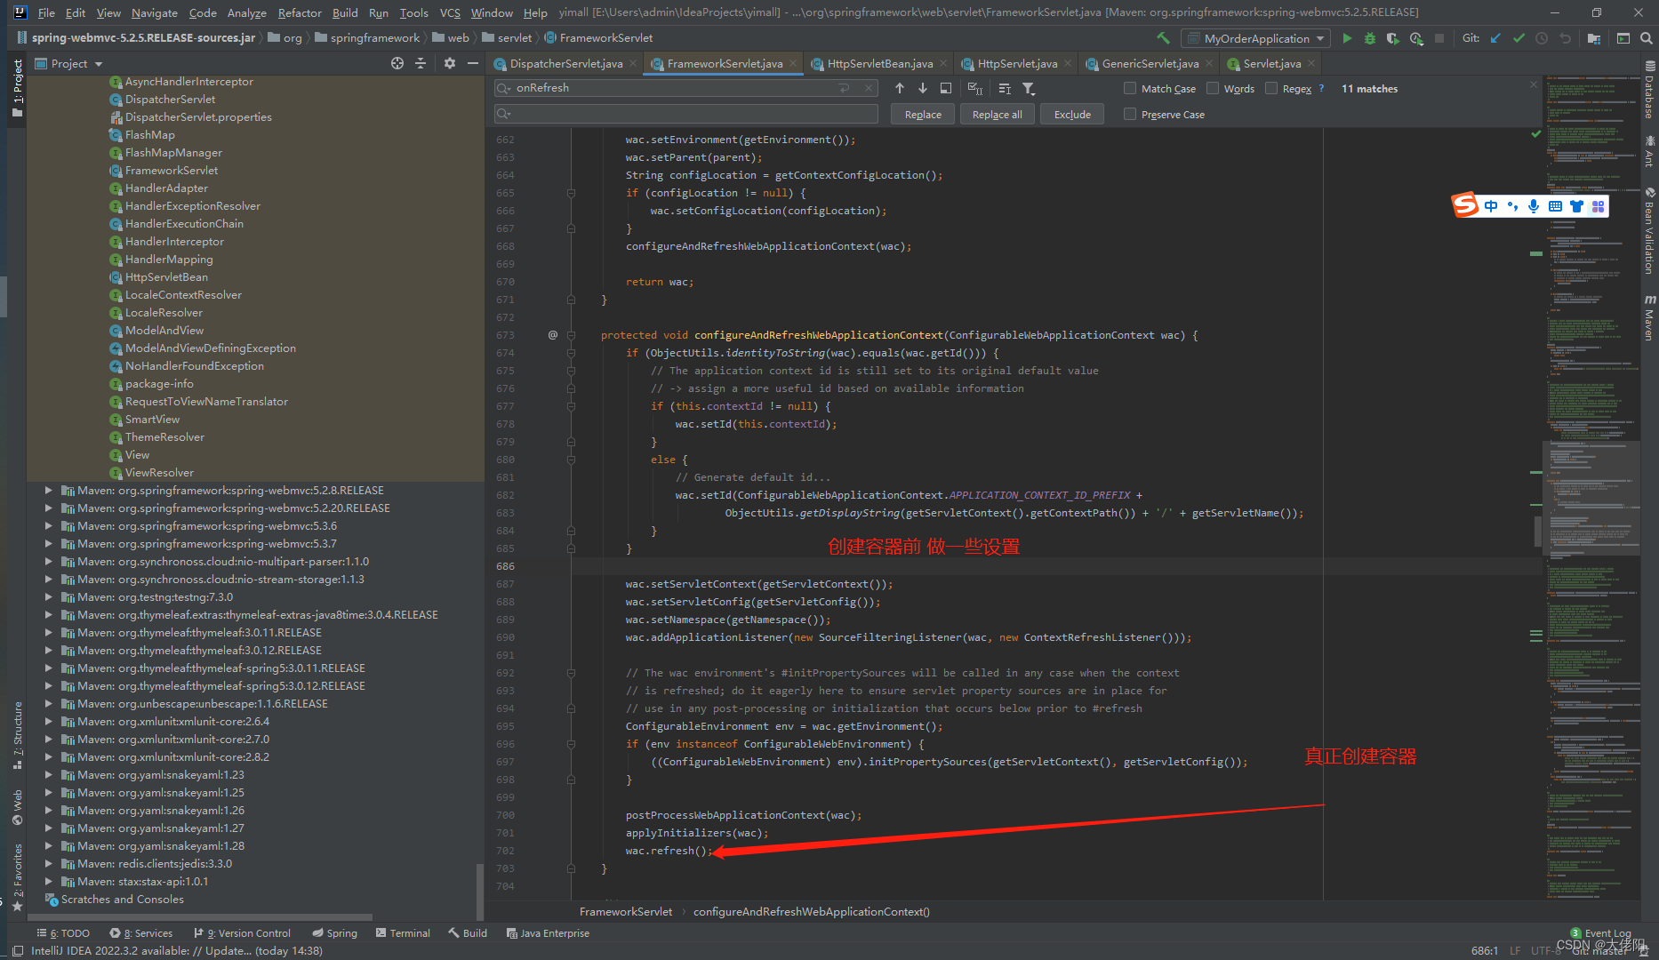
Task: Close the find and replace bar
Action: coord(1533,84)
